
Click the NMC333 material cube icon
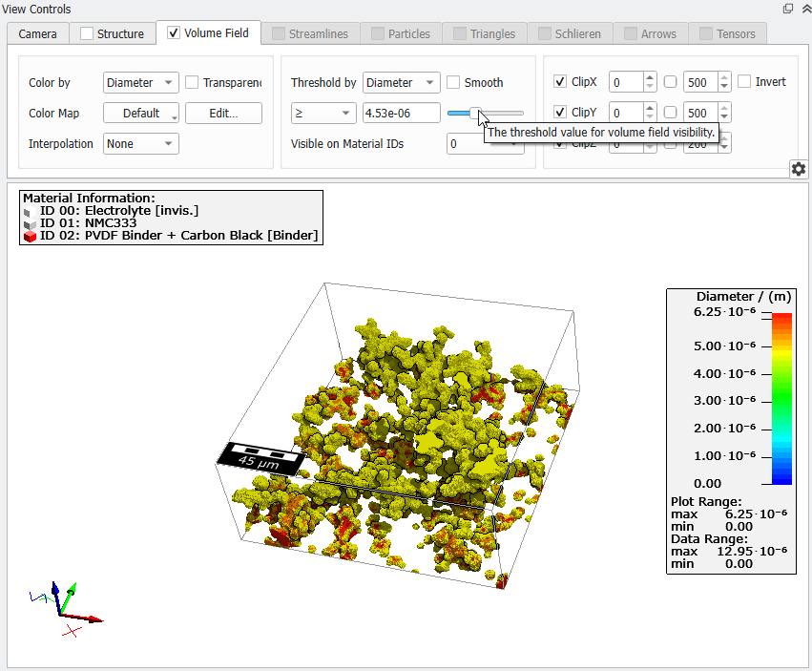(x=30, y=223)
